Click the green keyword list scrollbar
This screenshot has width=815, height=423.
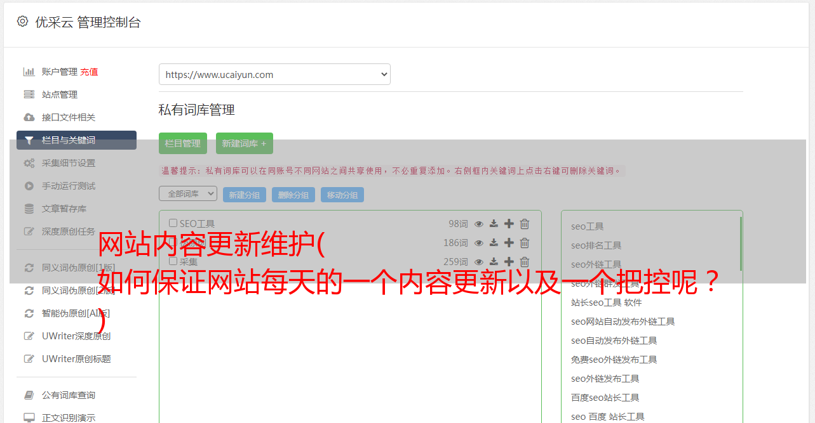[741, 244]
